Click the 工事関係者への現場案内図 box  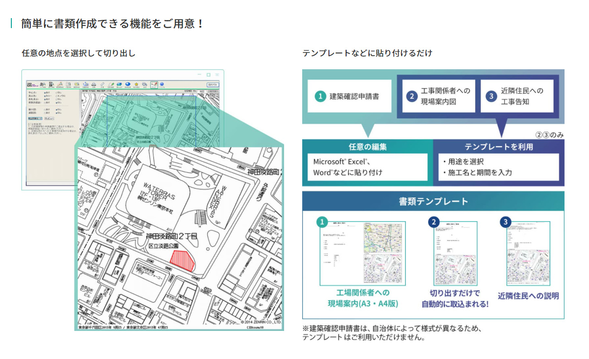pyautogui.click(x=439, y=96)
